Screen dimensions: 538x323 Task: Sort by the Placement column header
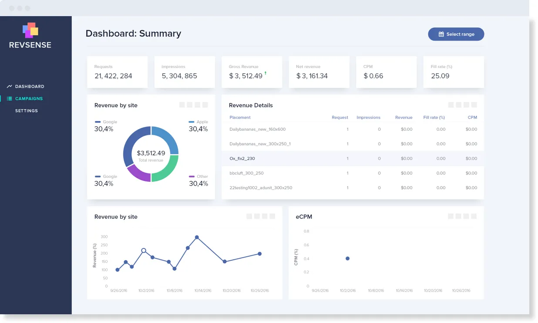(x=240, y=117)
